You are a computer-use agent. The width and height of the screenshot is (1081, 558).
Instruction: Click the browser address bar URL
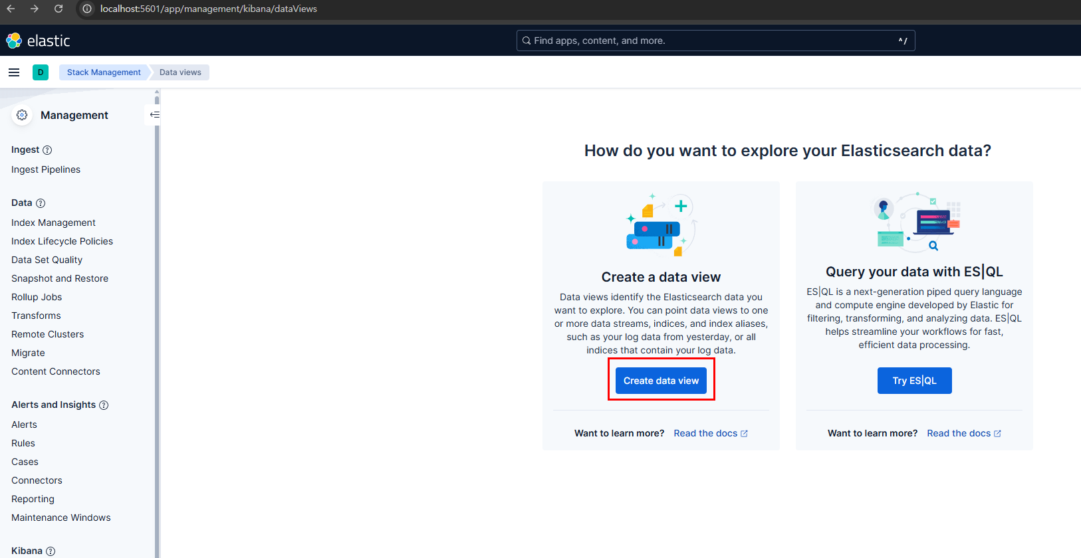(209, 9)
